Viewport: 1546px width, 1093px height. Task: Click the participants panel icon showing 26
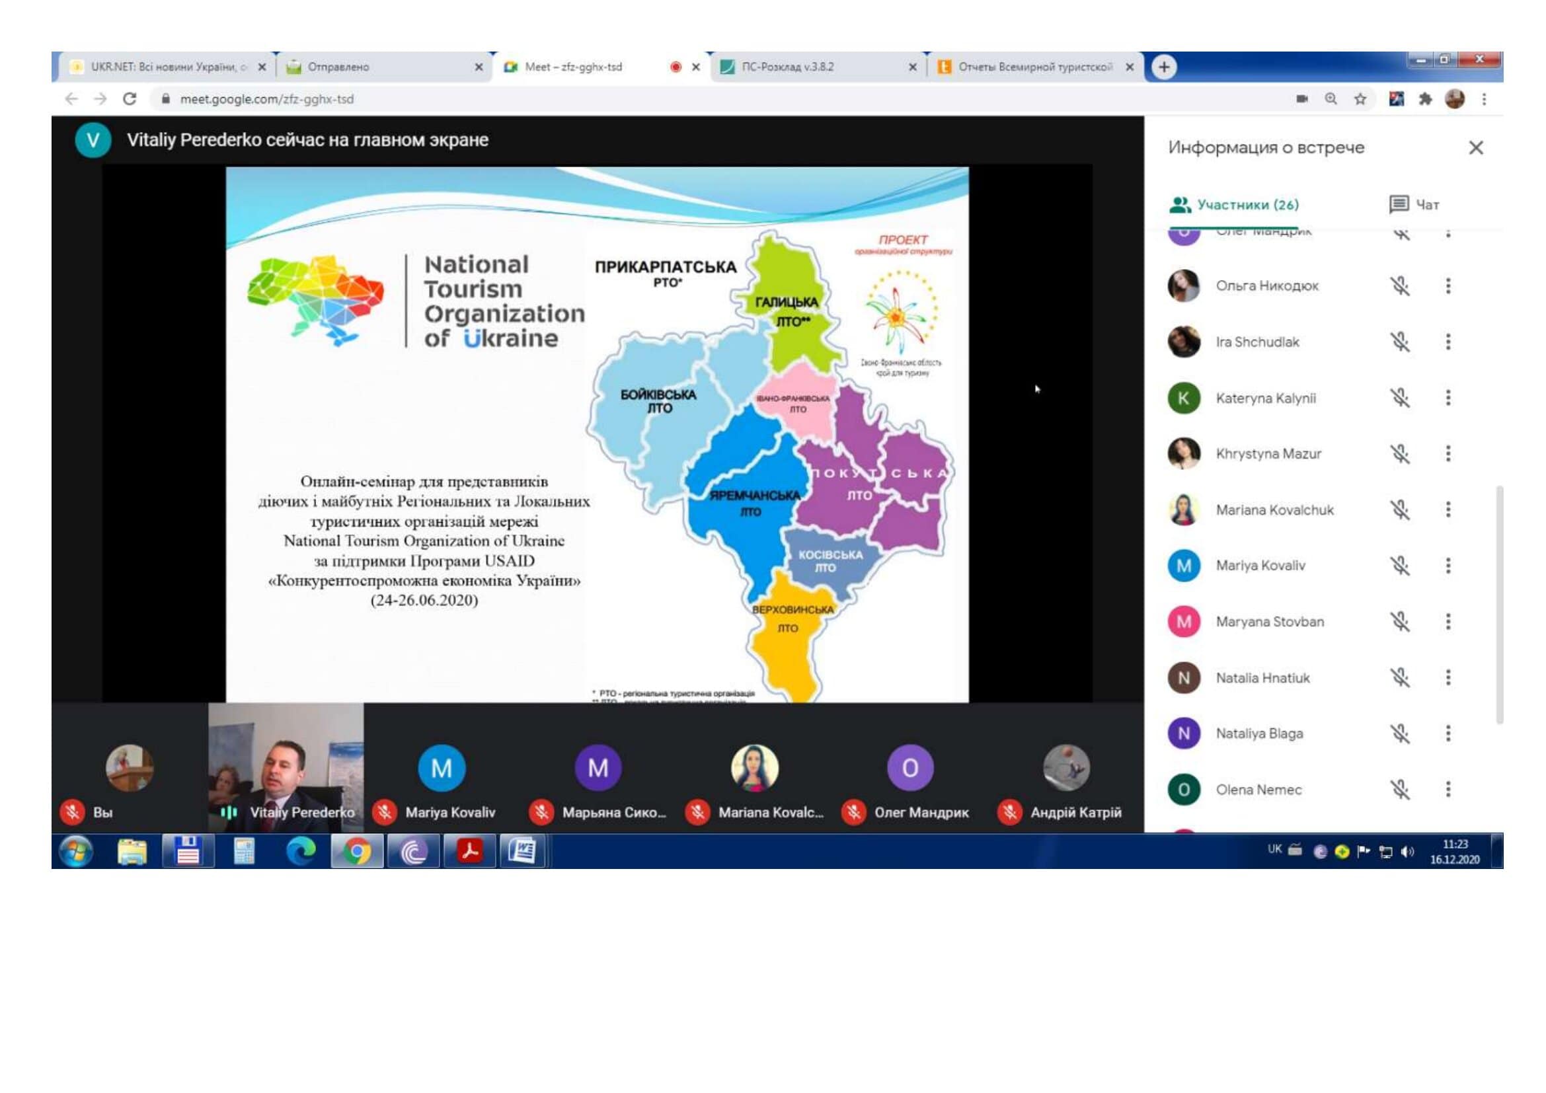tap(1184, 204)
